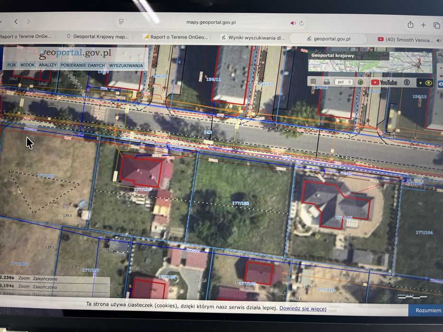This screenshot has height=332, width=443.
Task: Click the parcel label 158/11 on the map
Action: tap(214, 79)
